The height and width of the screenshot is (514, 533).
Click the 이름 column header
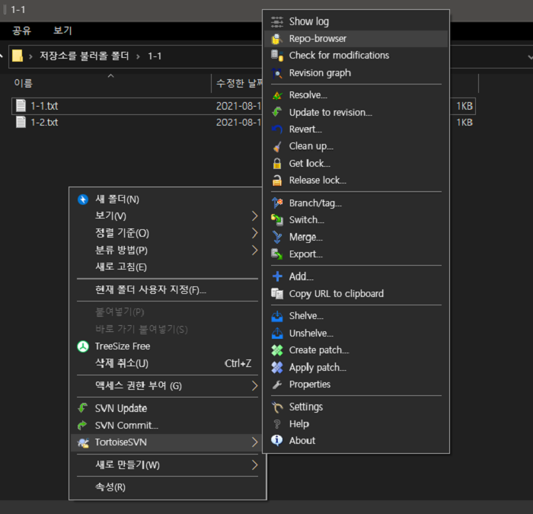(x=24, y=83)
